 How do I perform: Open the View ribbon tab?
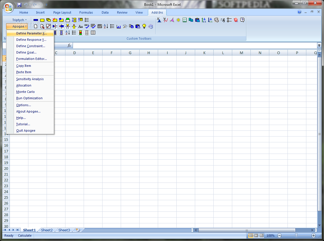(x=139, y=12)
